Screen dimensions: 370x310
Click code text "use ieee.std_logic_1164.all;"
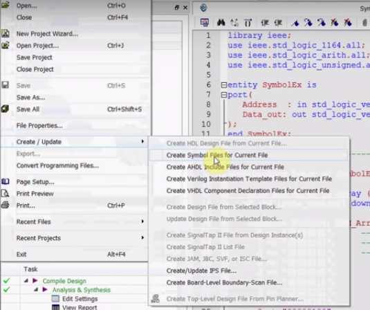click(297, 46)
